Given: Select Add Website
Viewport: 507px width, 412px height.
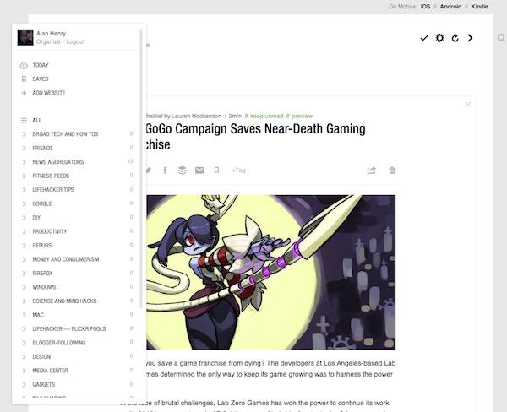Looking at the screenshot, I should click(x=49, y=93).
